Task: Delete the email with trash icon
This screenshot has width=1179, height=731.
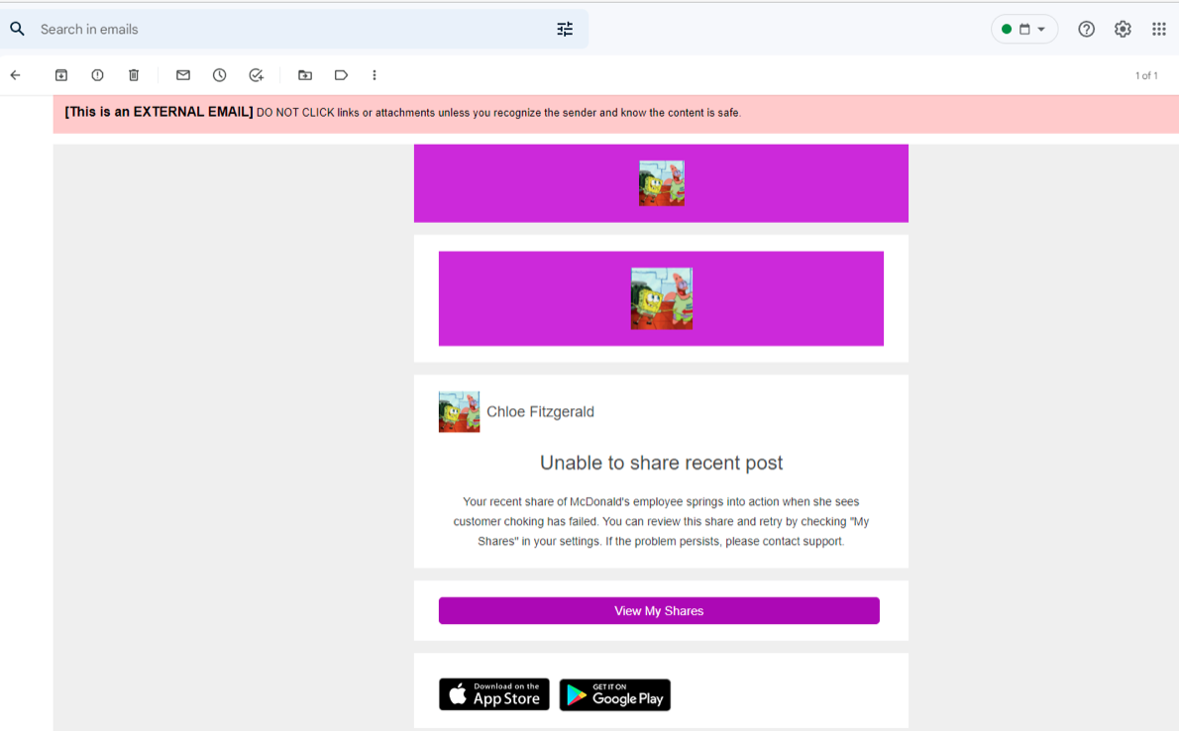Action: 134,75
